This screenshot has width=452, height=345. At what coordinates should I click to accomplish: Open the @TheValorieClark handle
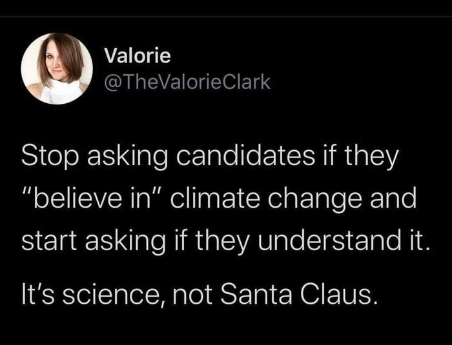187,82
